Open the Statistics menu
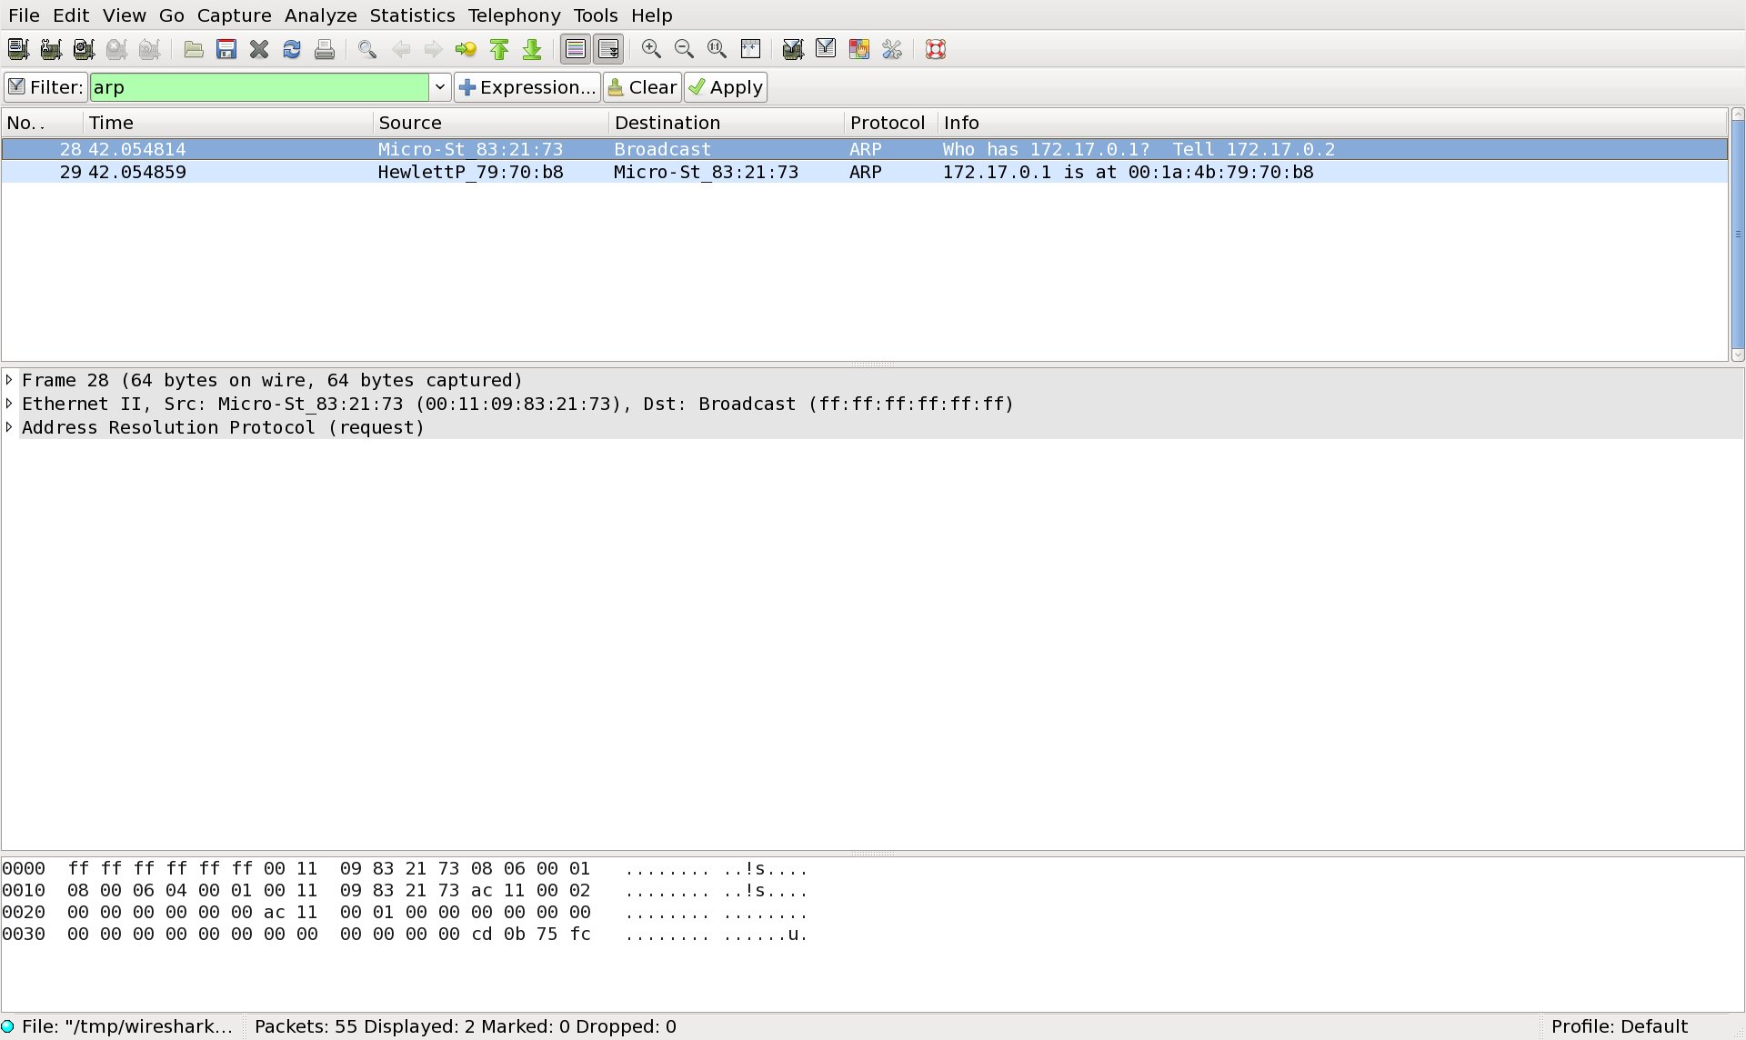Viewport: 1746px width, 1040px height. pyautogui.click(x=412, y=15)
